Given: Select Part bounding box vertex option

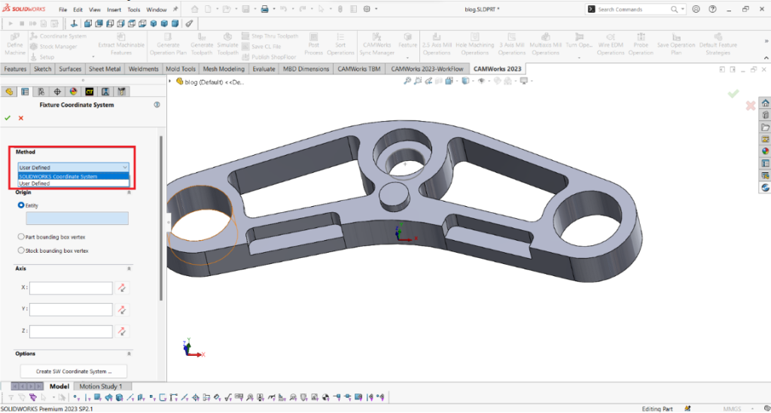Looking at the screenshot, I should click(x=21, y=236).
